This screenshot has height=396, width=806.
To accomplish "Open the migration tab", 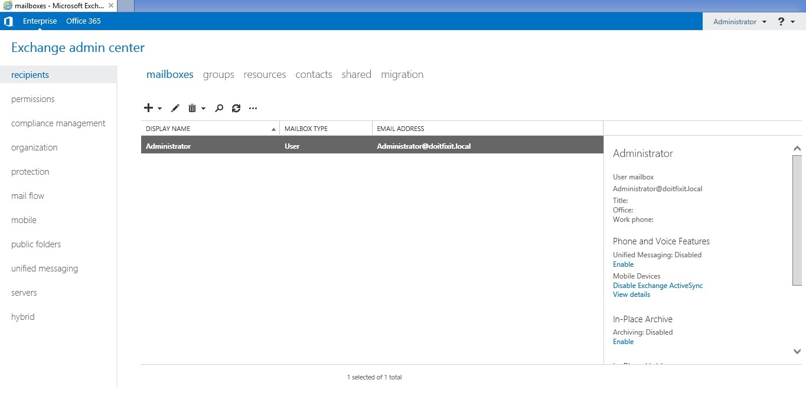I will tap(402, 74).
